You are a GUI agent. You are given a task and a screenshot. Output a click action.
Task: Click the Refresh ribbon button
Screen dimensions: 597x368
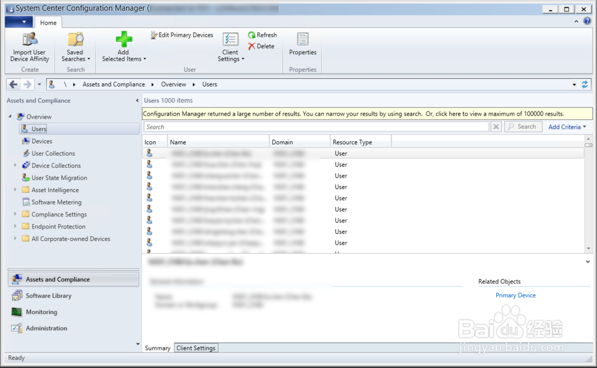[x=262, y=35]
